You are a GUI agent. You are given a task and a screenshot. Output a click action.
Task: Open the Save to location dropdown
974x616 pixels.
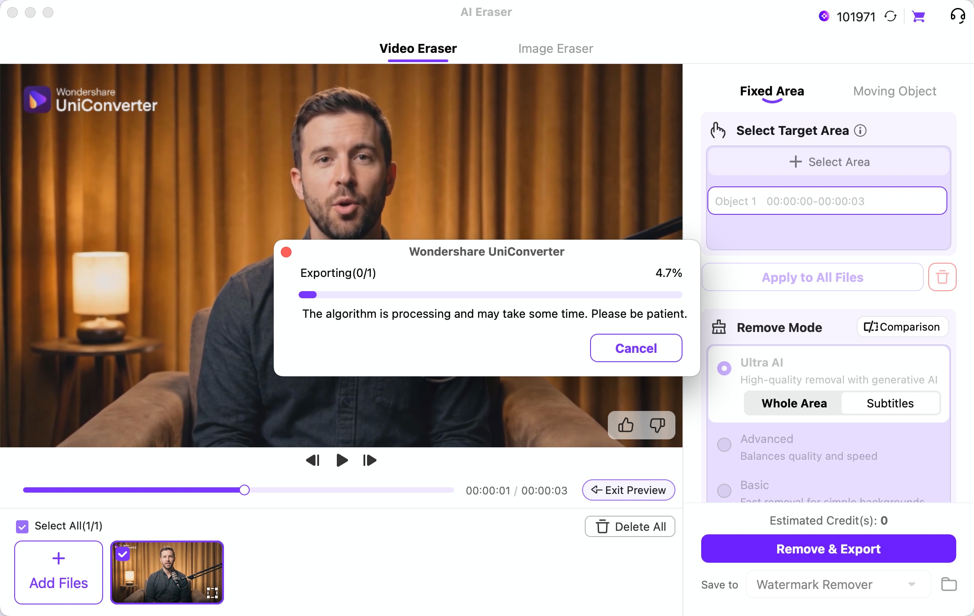pos(838,584)
